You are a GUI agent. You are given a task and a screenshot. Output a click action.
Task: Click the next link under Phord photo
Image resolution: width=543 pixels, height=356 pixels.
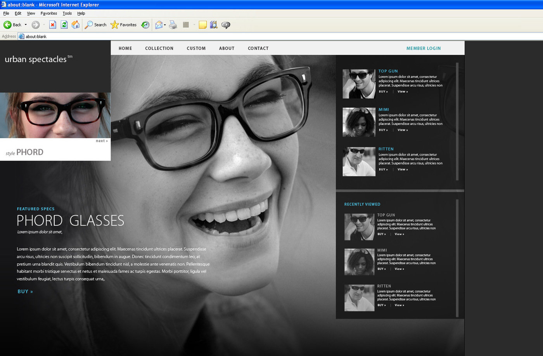[102, 141]
